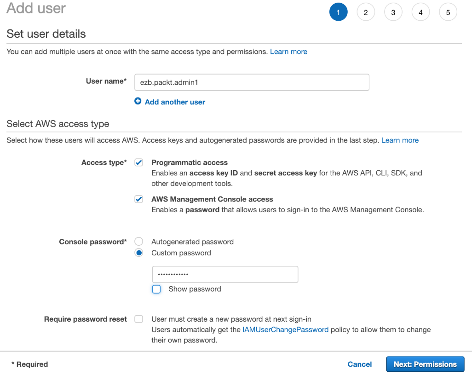Click the Add another user link
This screenshot has width=472, height=375.
(x=175, y=102)
